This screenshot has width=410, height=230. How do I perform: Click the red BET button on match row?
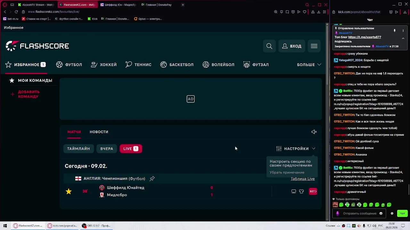point(313,191)
